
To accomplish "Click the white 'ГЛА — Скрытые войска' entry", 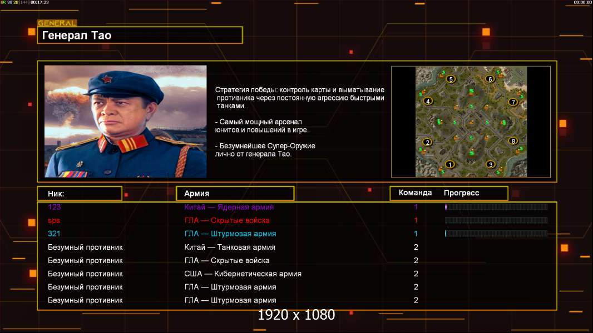I will 227,260.
